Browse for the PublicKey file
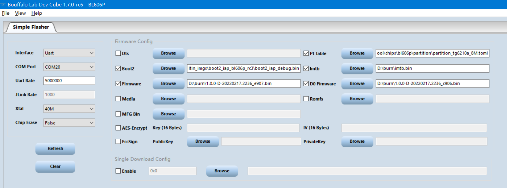This screenshot has width=507, height=188. coord(203,141)
